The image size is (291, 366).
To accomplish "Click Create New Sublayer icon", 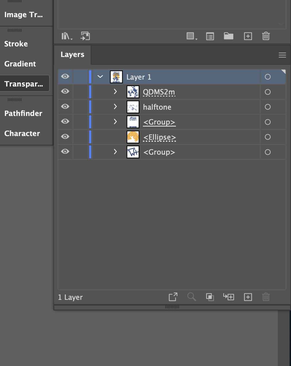I will pos(229,297).
